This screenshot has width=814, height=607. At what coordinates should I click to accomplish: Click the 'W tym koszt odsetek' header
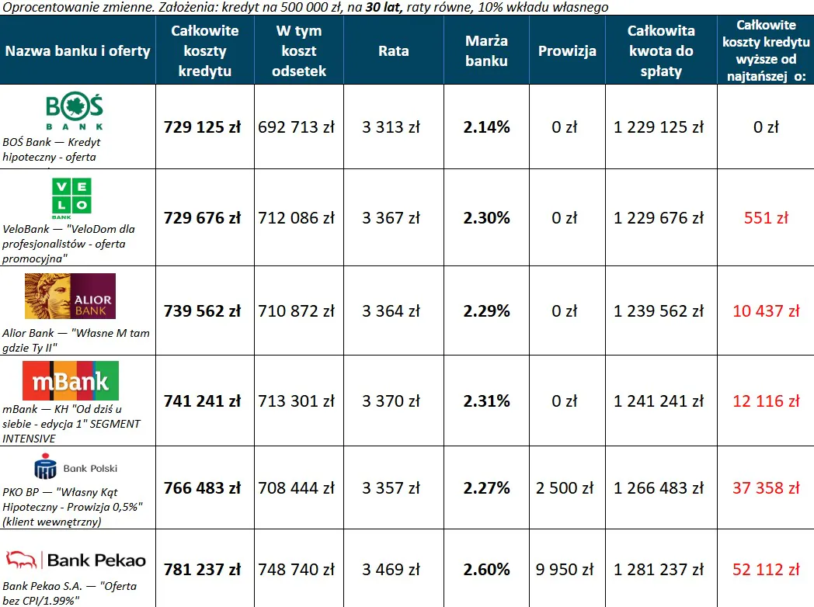click(299, 51)
